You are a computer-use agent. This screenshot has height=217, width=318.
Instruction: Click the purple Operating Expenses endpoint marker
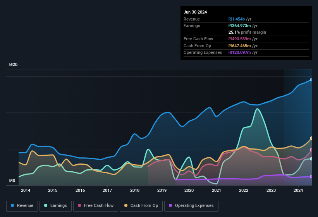311,176
